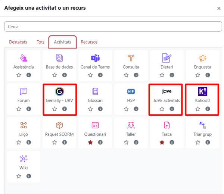
Task: Pick the Kahoot! activity icon
Action: 202,91
